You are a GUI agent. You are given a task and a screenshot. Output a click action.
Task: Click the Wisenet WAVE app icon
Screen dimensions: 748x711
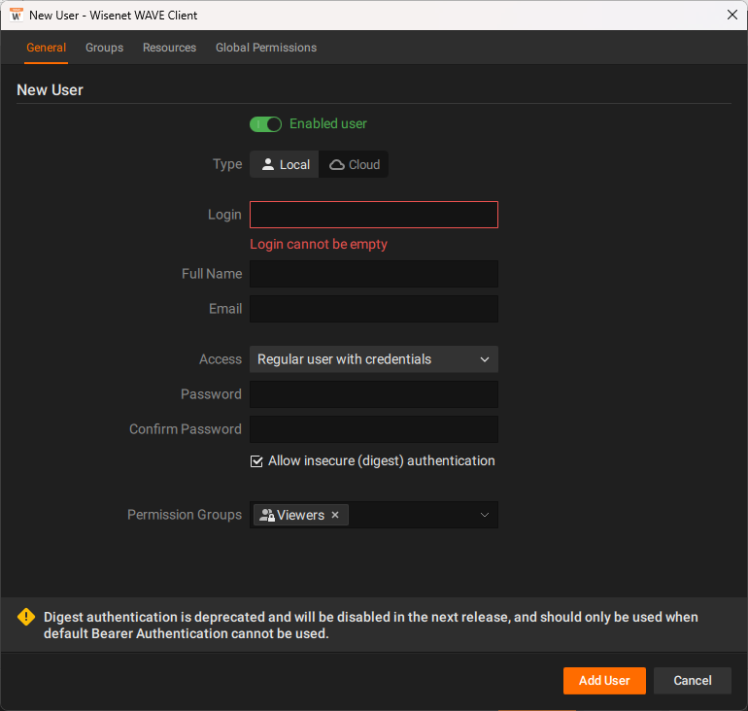(17, 15)
